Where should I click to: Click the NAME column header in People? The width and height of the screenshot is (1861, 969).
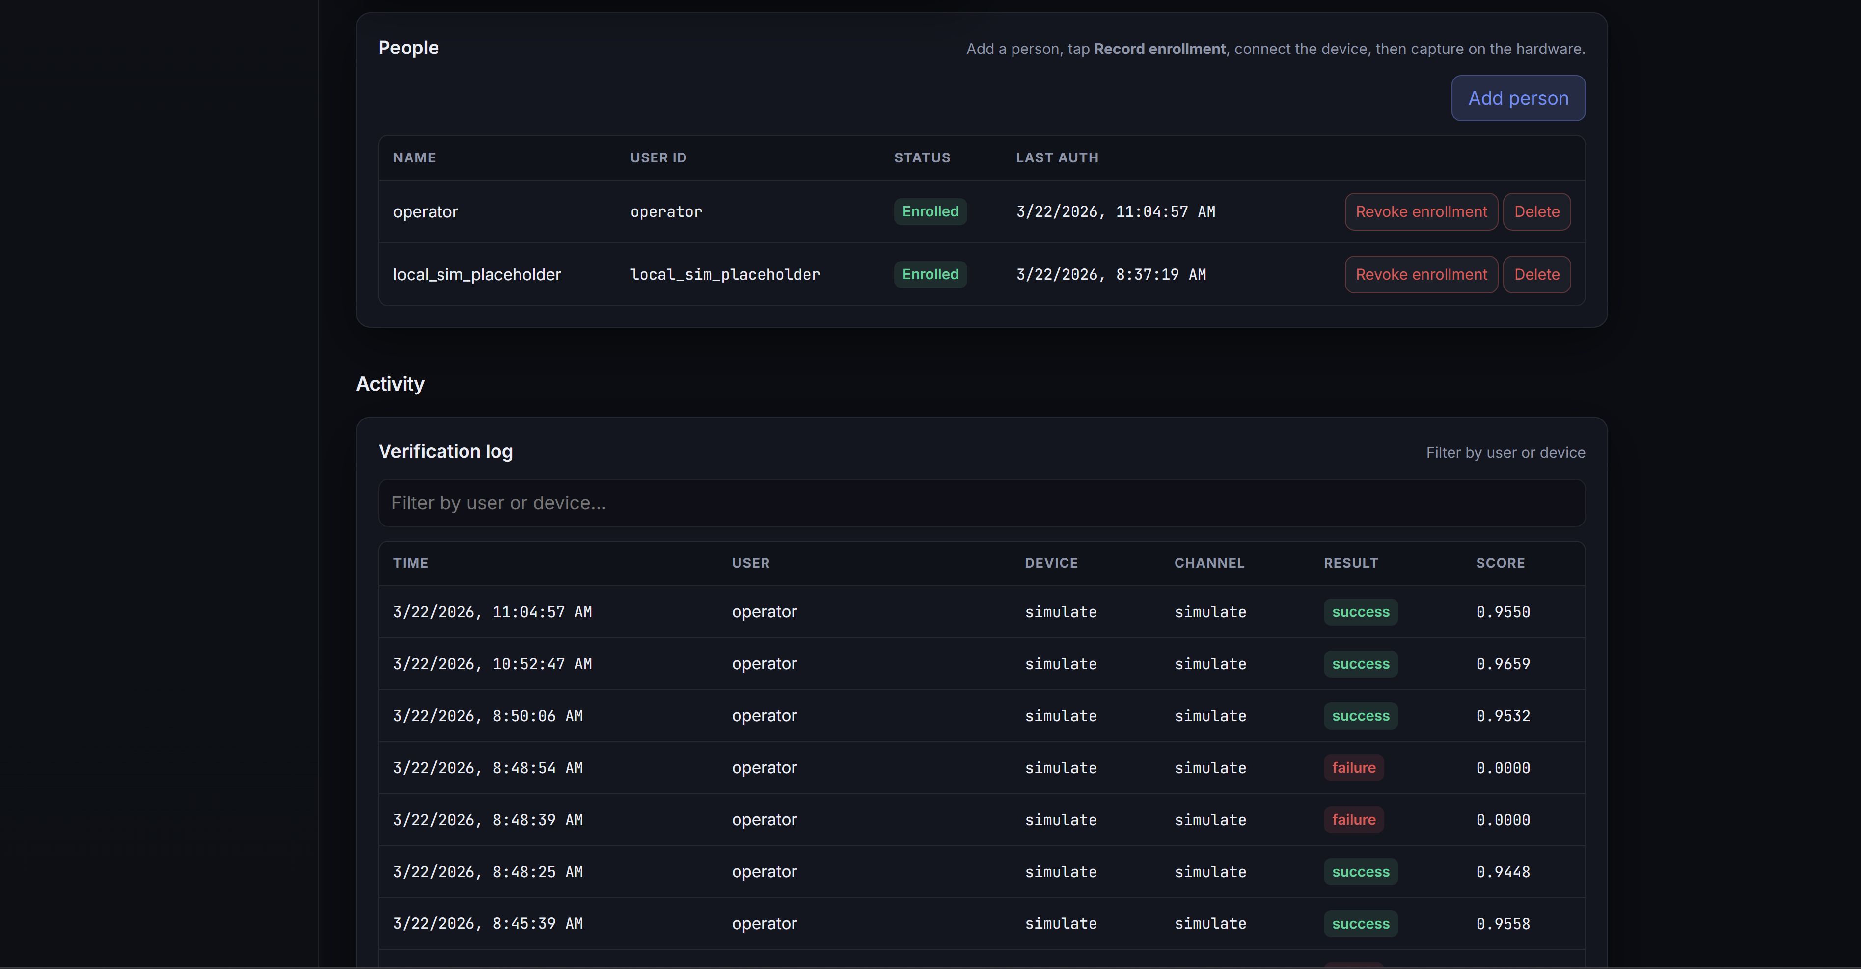click(414, 158)
